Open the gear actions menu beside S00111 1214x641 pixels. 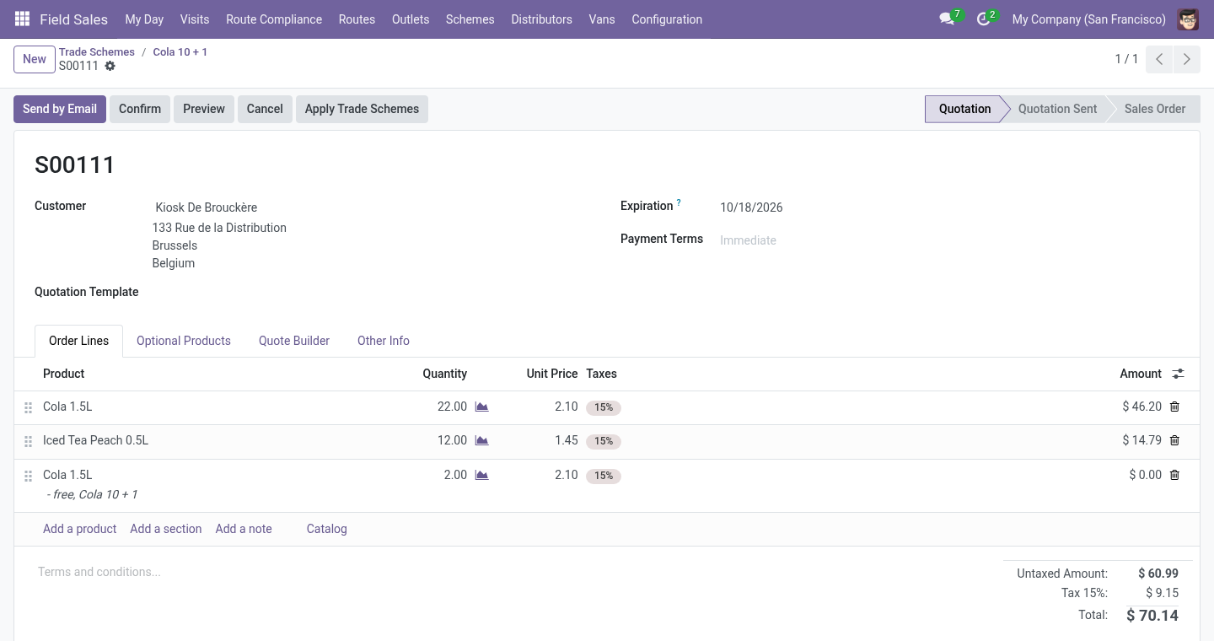coord(110,66)
